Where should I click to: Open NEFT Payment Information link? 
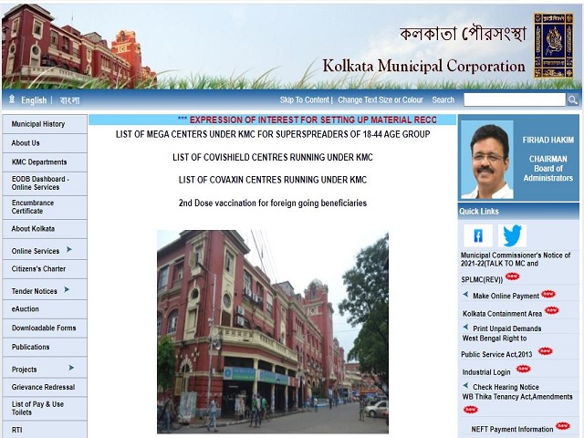512,429
